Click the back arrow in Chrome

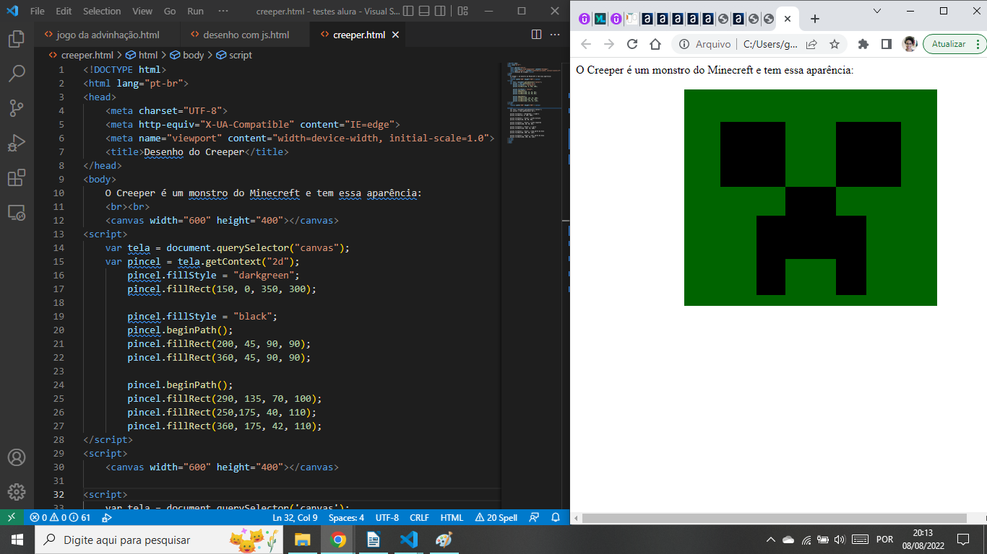[x=586, y=44]
